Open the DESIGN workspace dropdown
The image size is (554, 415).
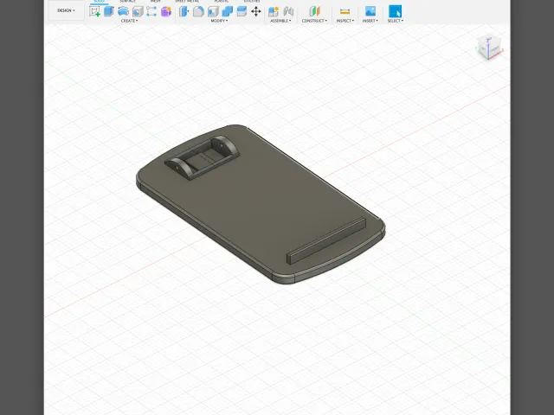coord(66,10)
